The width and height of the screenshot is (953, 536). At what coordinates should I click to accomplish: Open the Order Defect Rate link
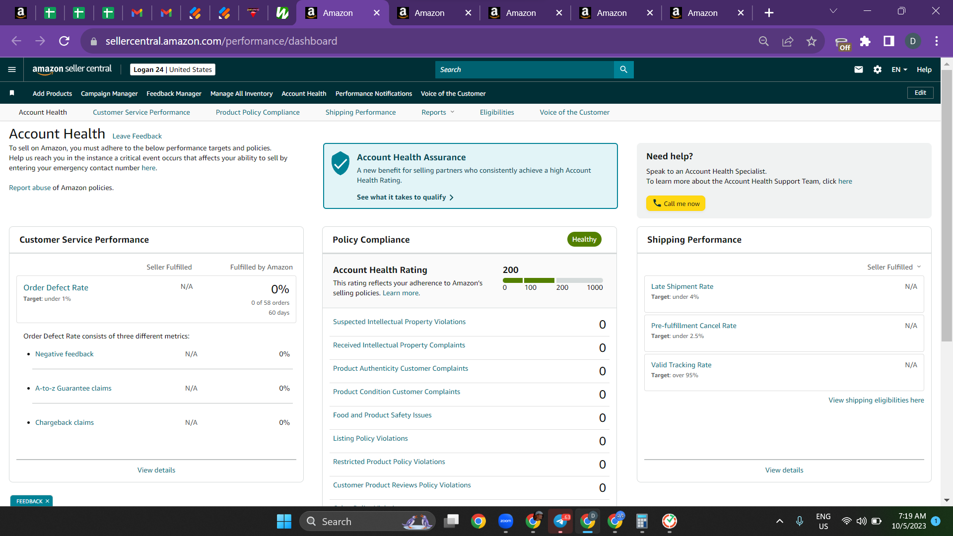[56, 288]
